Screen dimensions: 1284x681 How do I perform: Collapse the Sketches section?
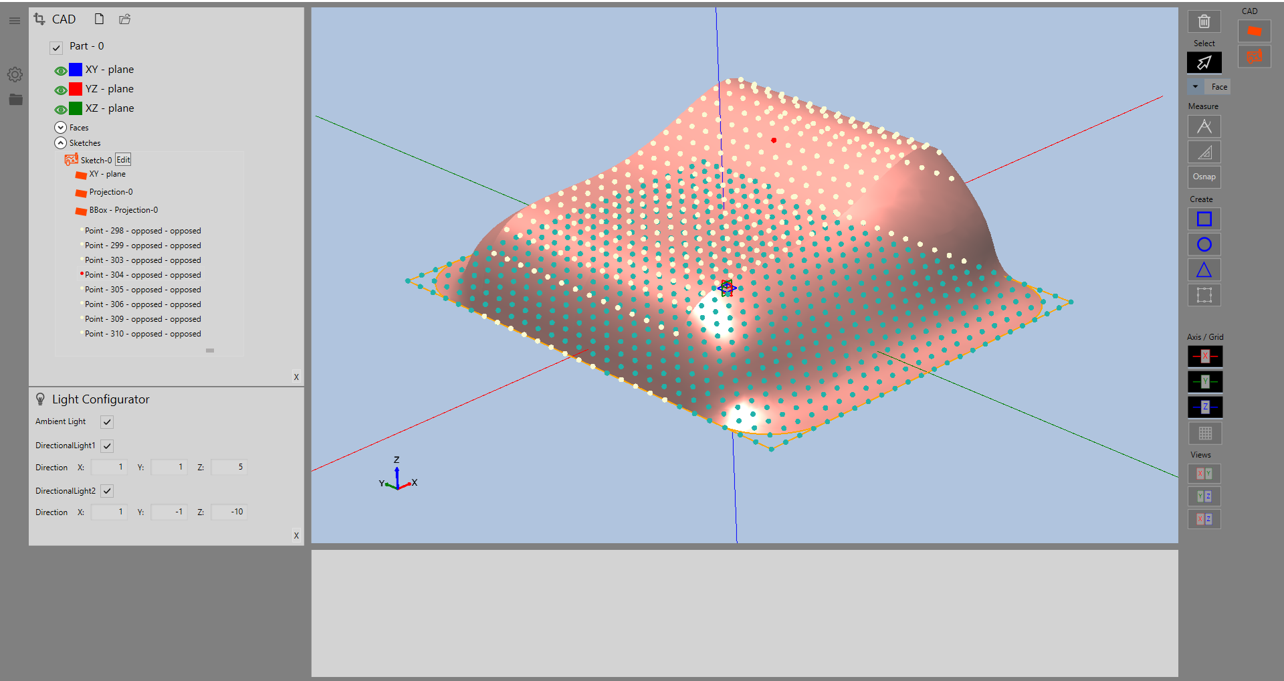[x=61, y=143]
